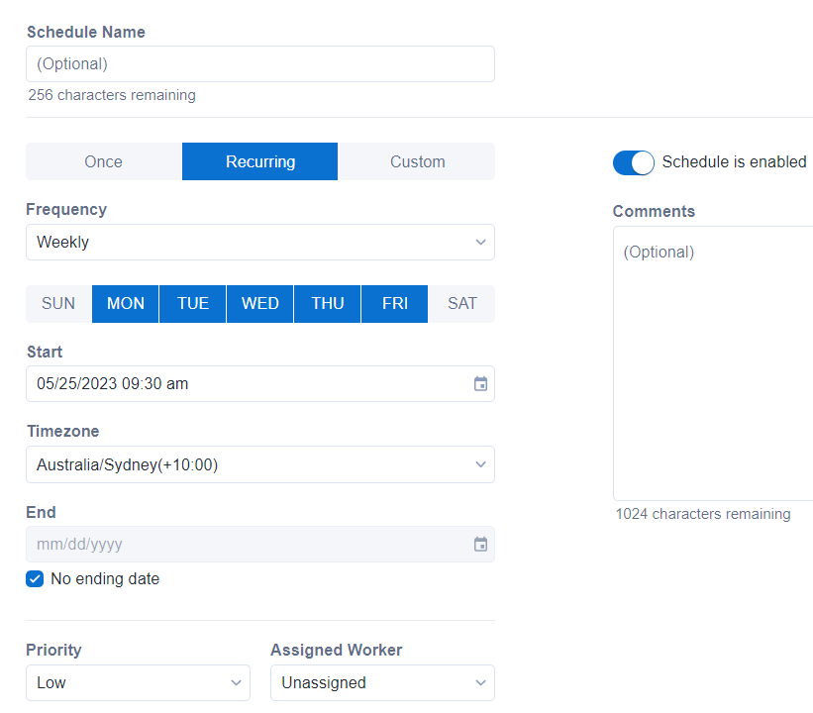Open the Frequency selector showing Weekly
Viewport: 813px width, 713px height.
260,242
